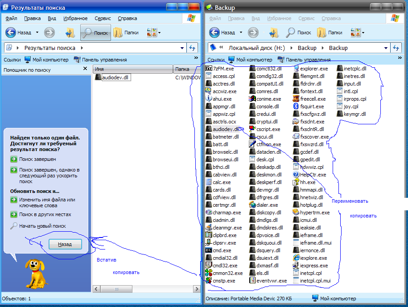The height and width of the screenshot is (307, 408).
Task: Open Мой компьютер link in search window
Action: [46, 60]
